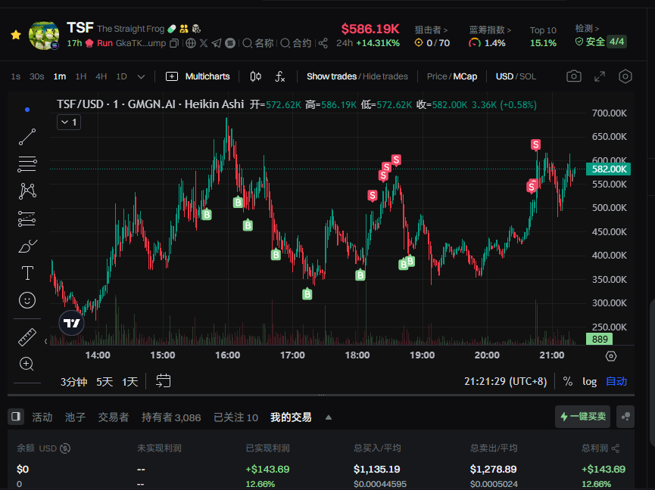Open the go-to-date calendar icon
Screen dimensions: 655x490
pyautogui.click(x=163, y=381)
